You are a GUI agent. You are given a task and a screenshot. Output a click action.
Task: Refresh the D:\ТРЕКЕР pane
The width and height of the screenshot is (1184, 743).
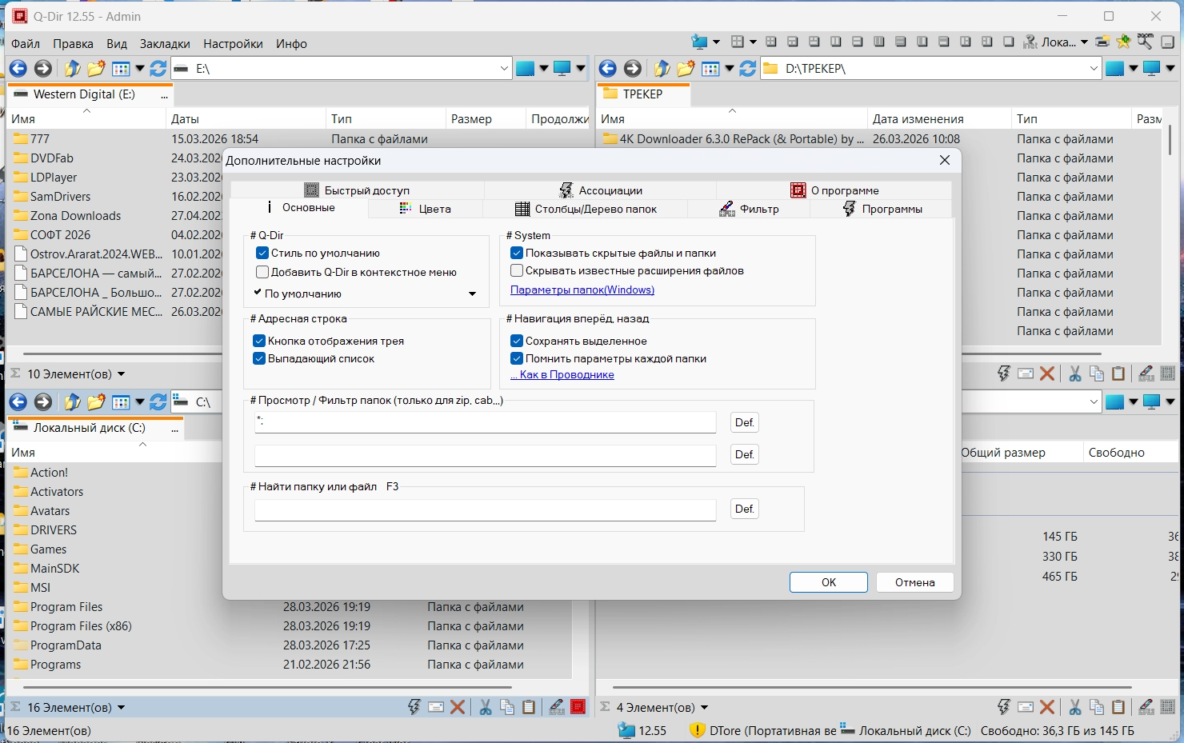click(x=748, y=69)
